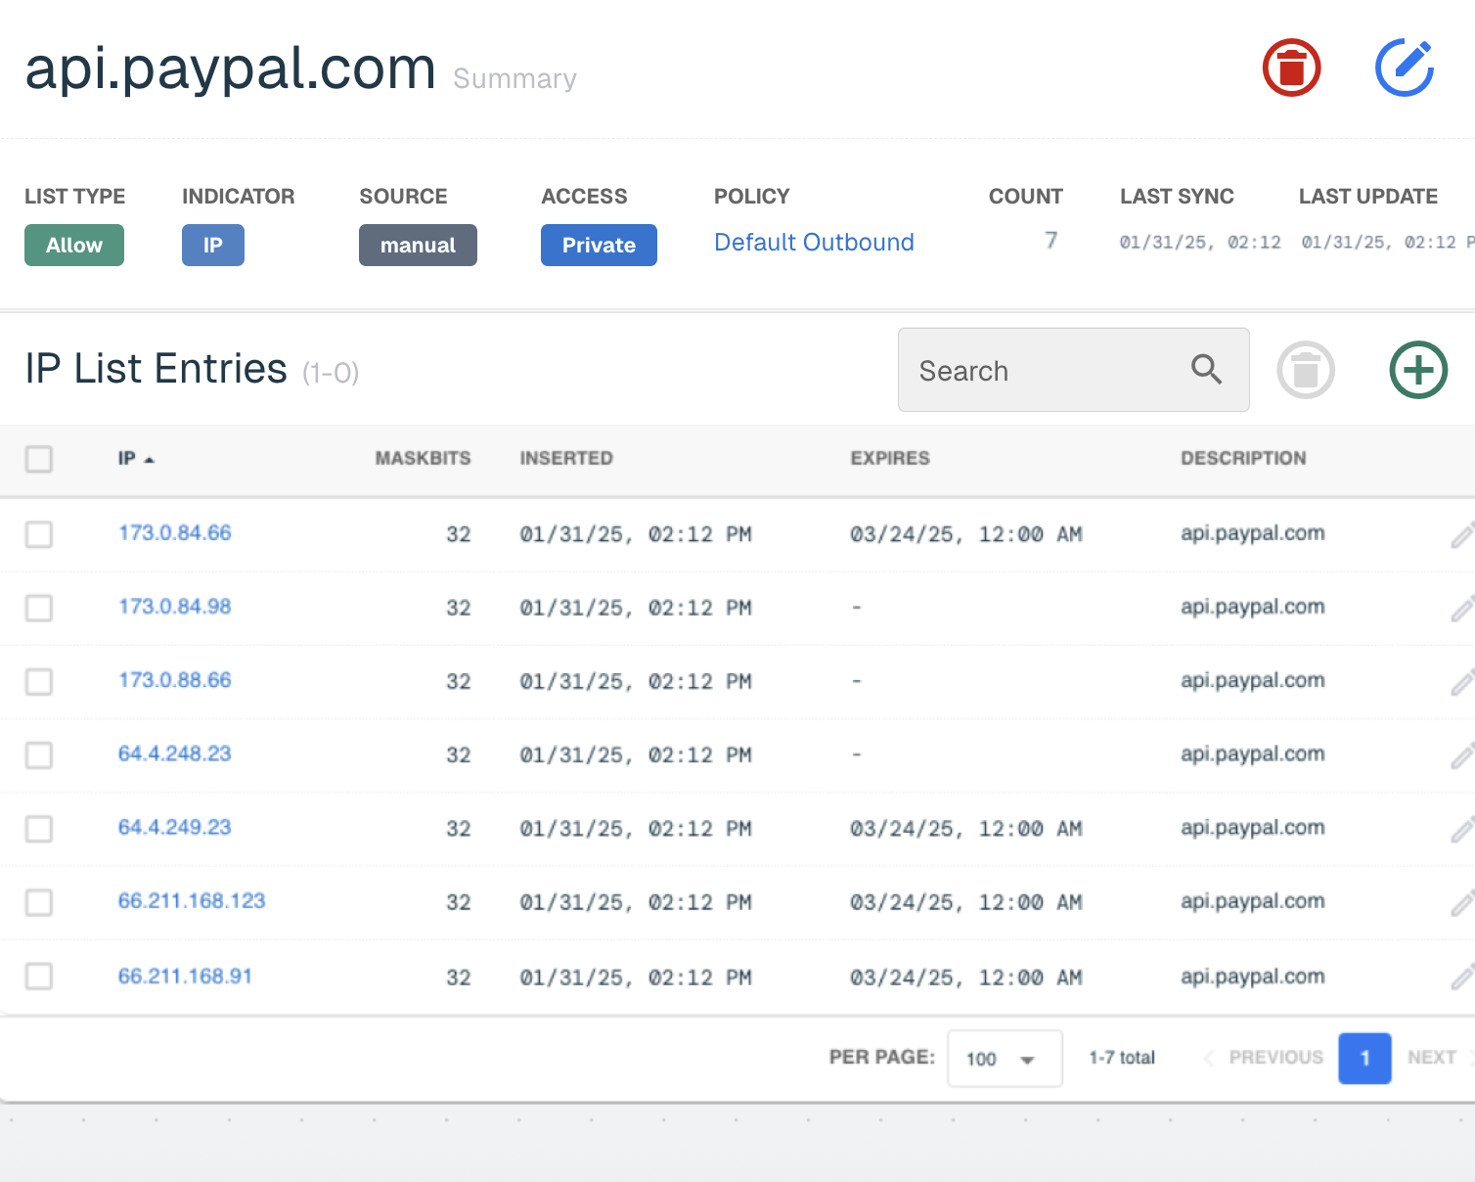Edit the 64.4.249.23 entry pencil
The width and height of the screenshot is (1475, 1182).
pyautogui.click(x=1462, y=829)
